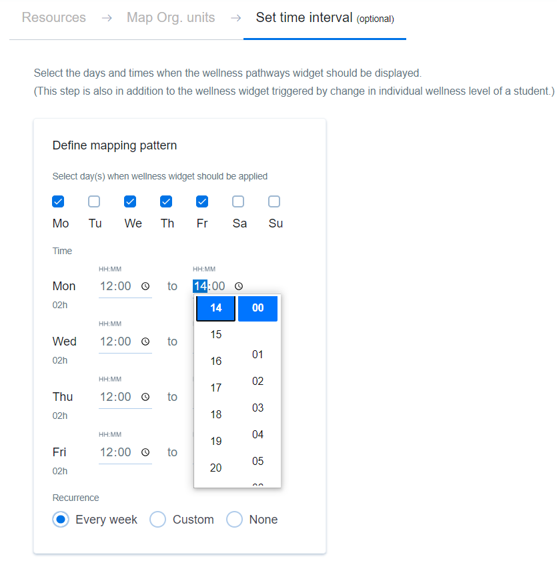The height and width of the screenshot is (563, 557).
Task: Click the Wed row label
Action: [64, 342]
